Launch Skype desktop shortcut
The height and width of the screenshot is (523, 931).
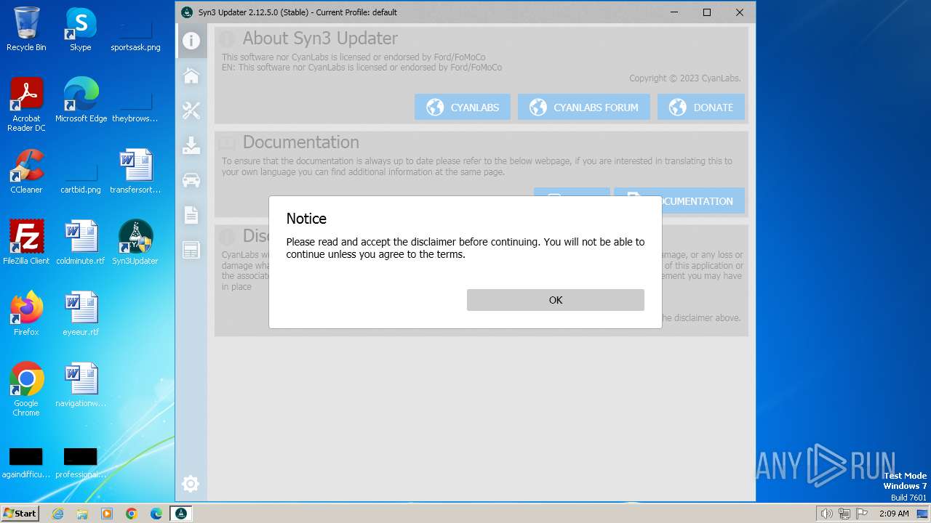click(81, 30)
